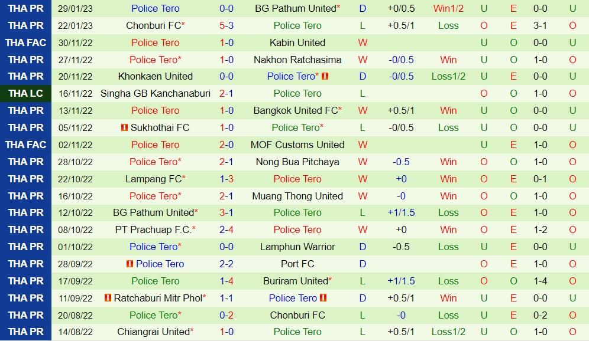Click the red card icon beside Sukhothai FC
This screenshot has width=589, height=341.
click(124, 127)
